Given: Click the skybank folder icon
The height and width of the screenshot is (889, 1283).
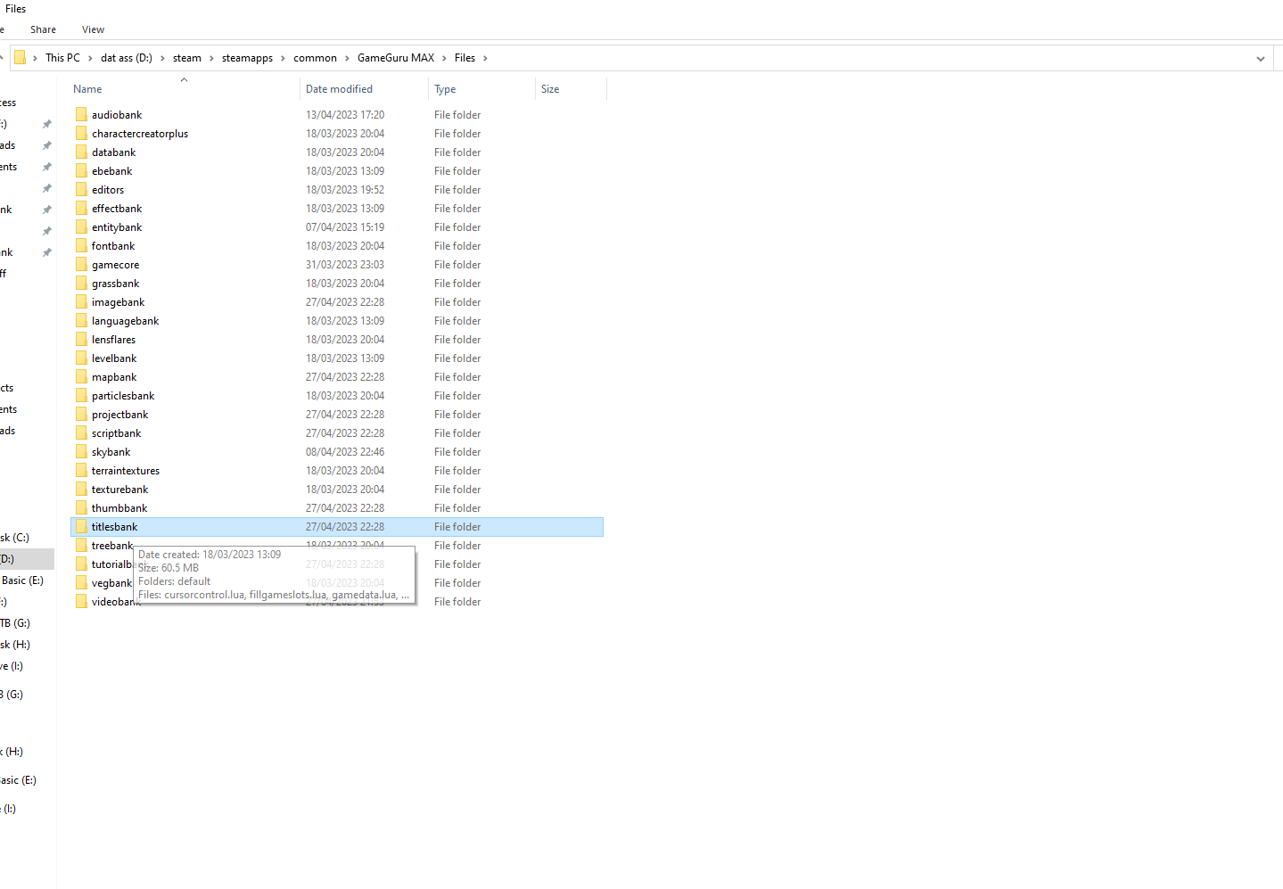Looking at the screenshot, I should click(x=81, y=451).
